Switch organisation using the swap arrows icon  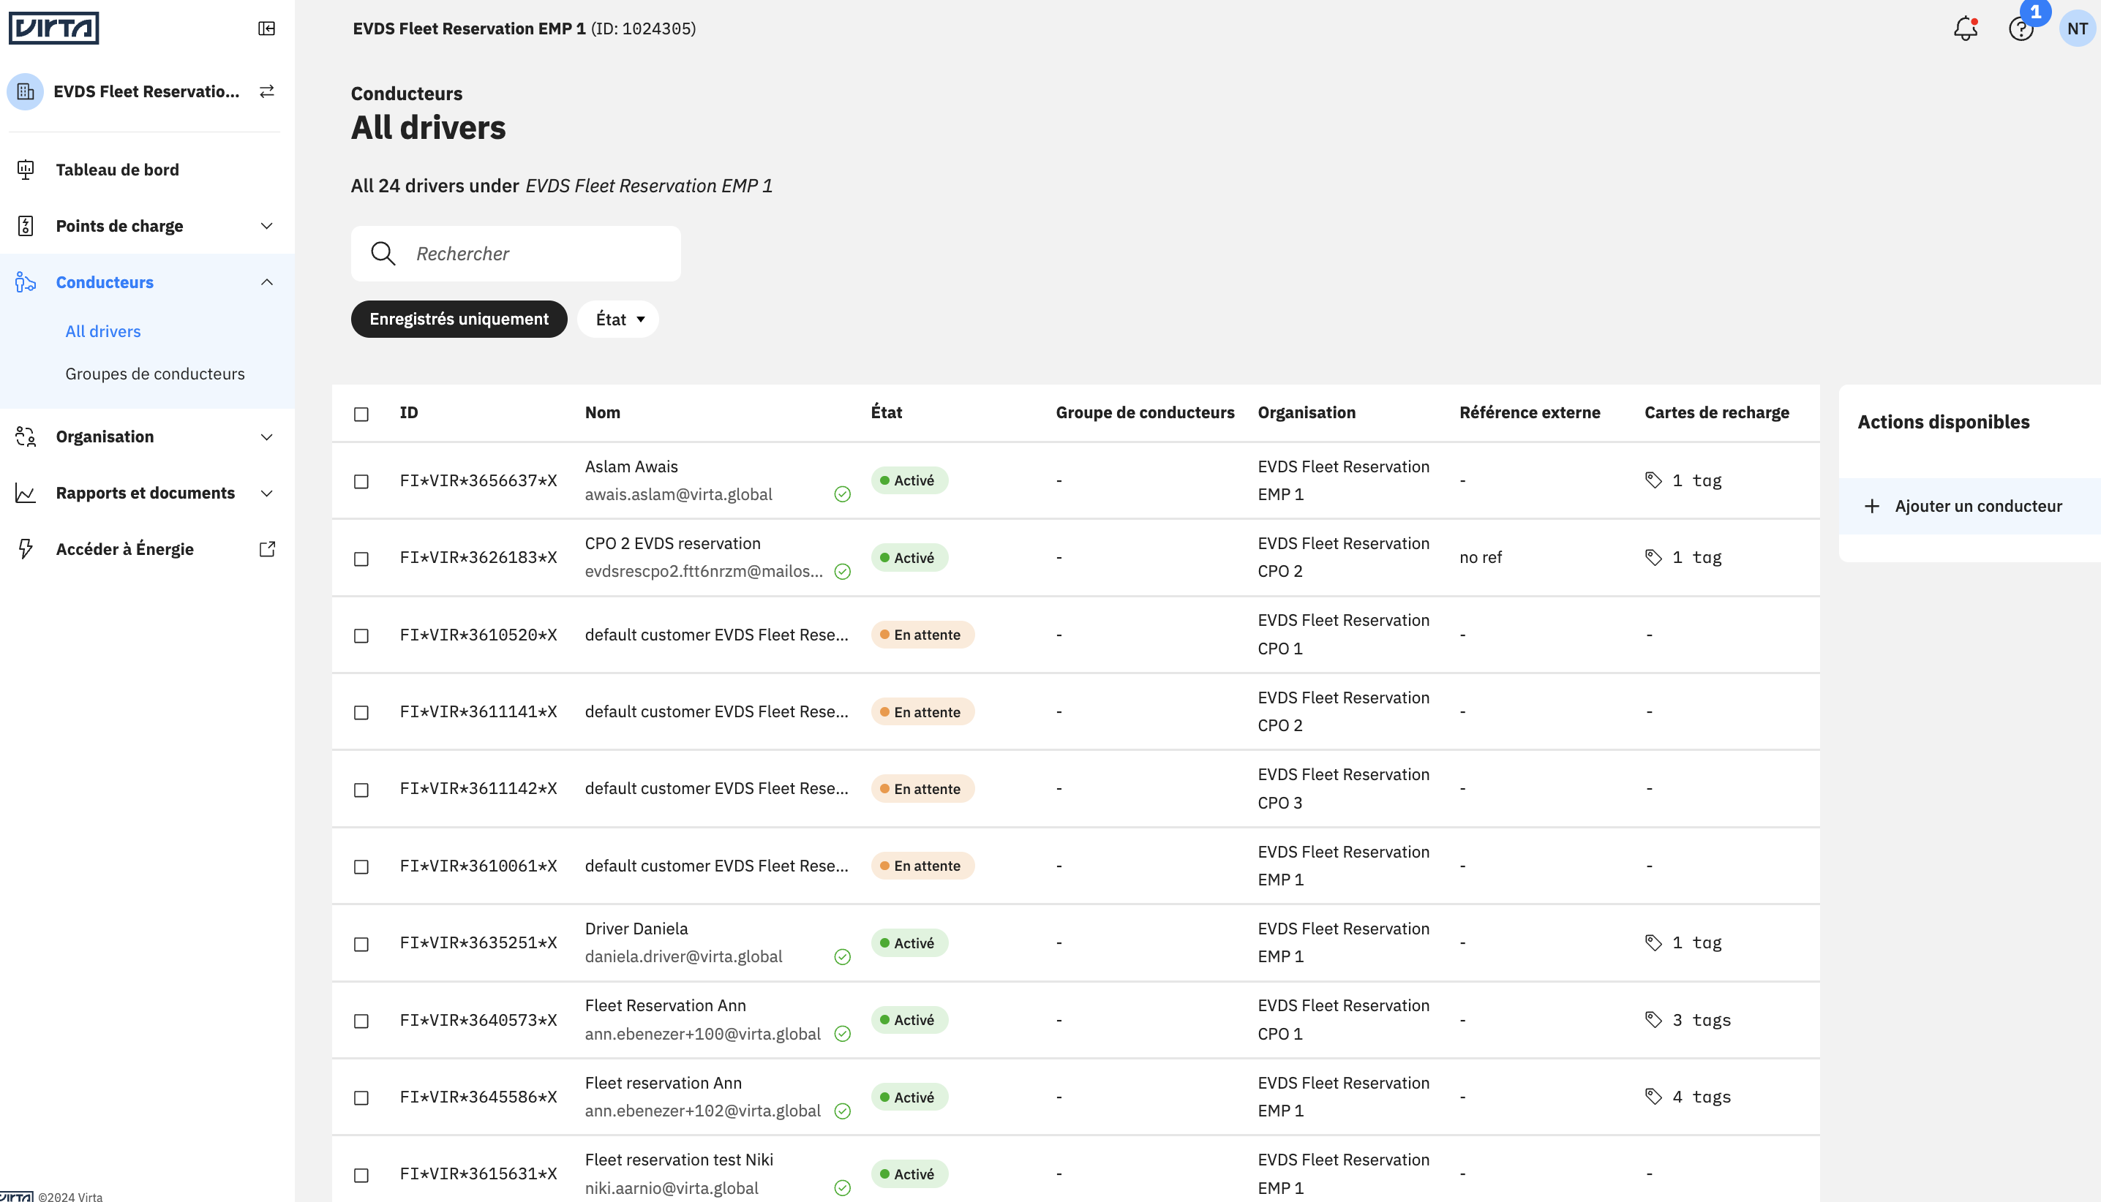(266, 91)
